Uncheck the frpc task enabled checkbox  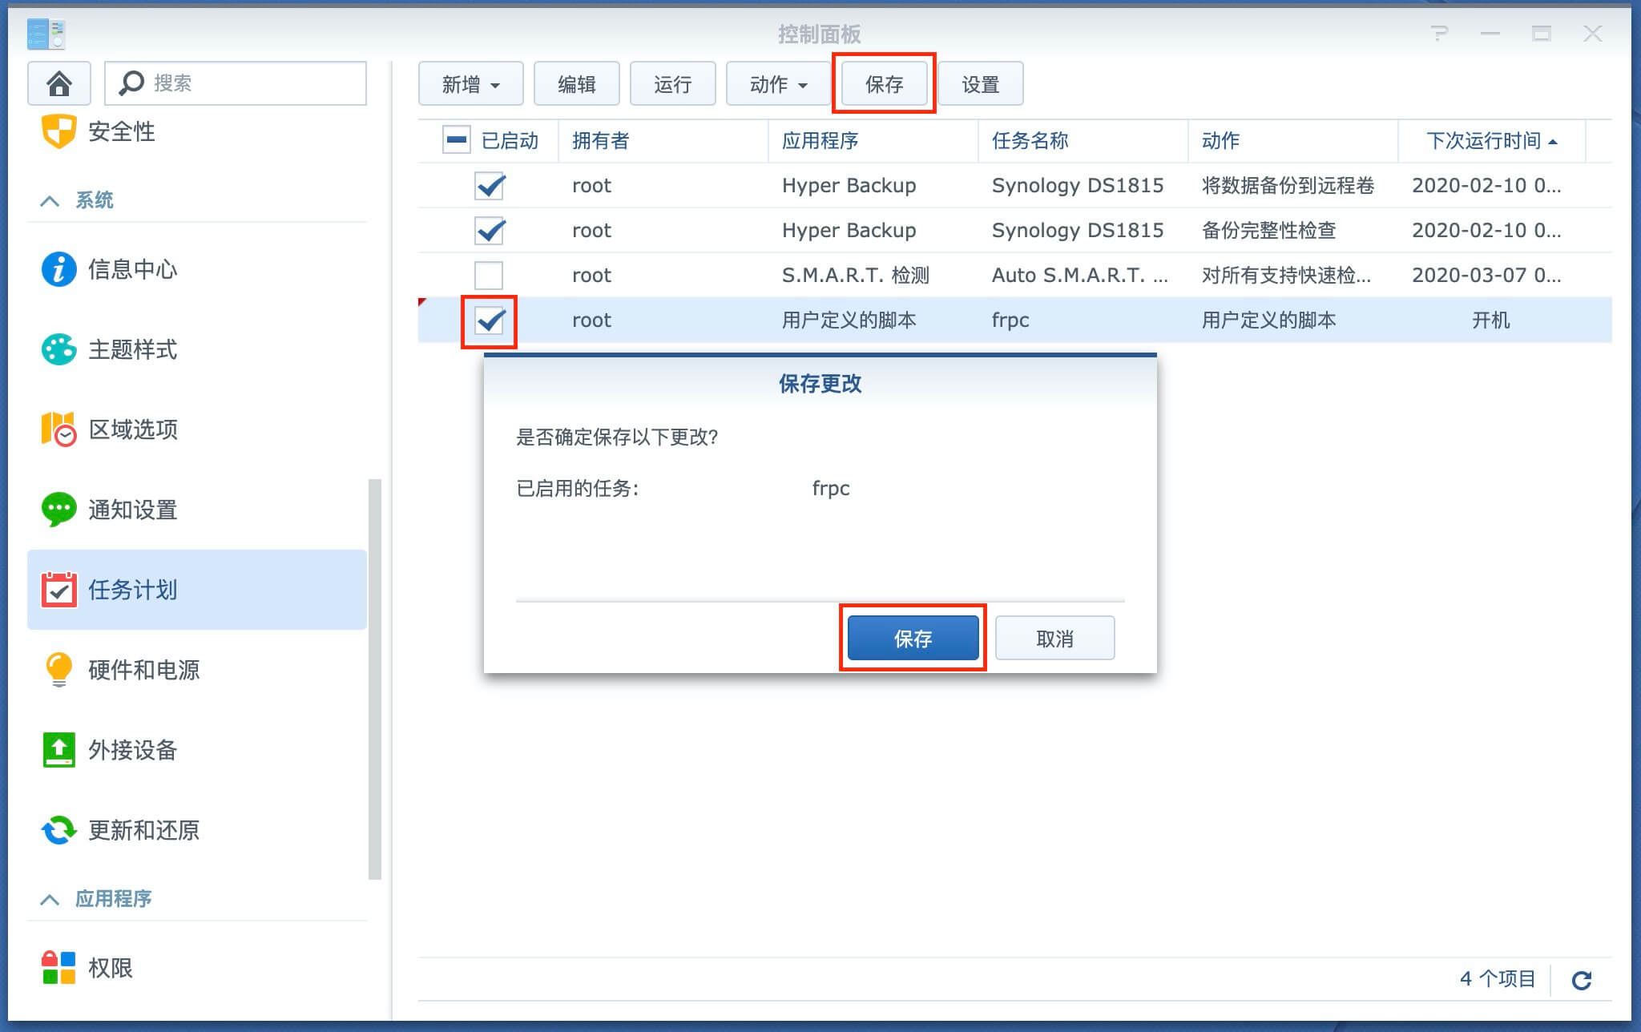pos(489,321)
